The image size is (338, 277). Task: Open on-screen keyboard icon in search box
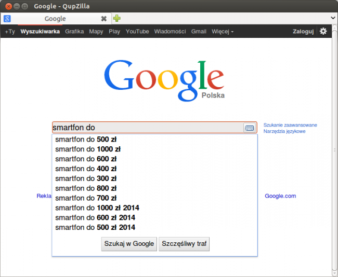pyautogui.click(x=250, y=128)
